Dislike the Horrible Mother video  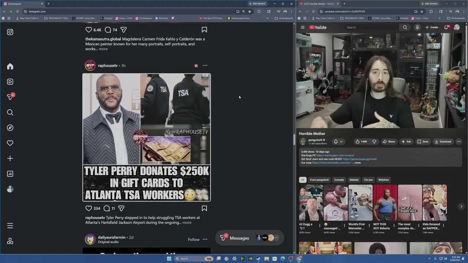tap(374, 142)
